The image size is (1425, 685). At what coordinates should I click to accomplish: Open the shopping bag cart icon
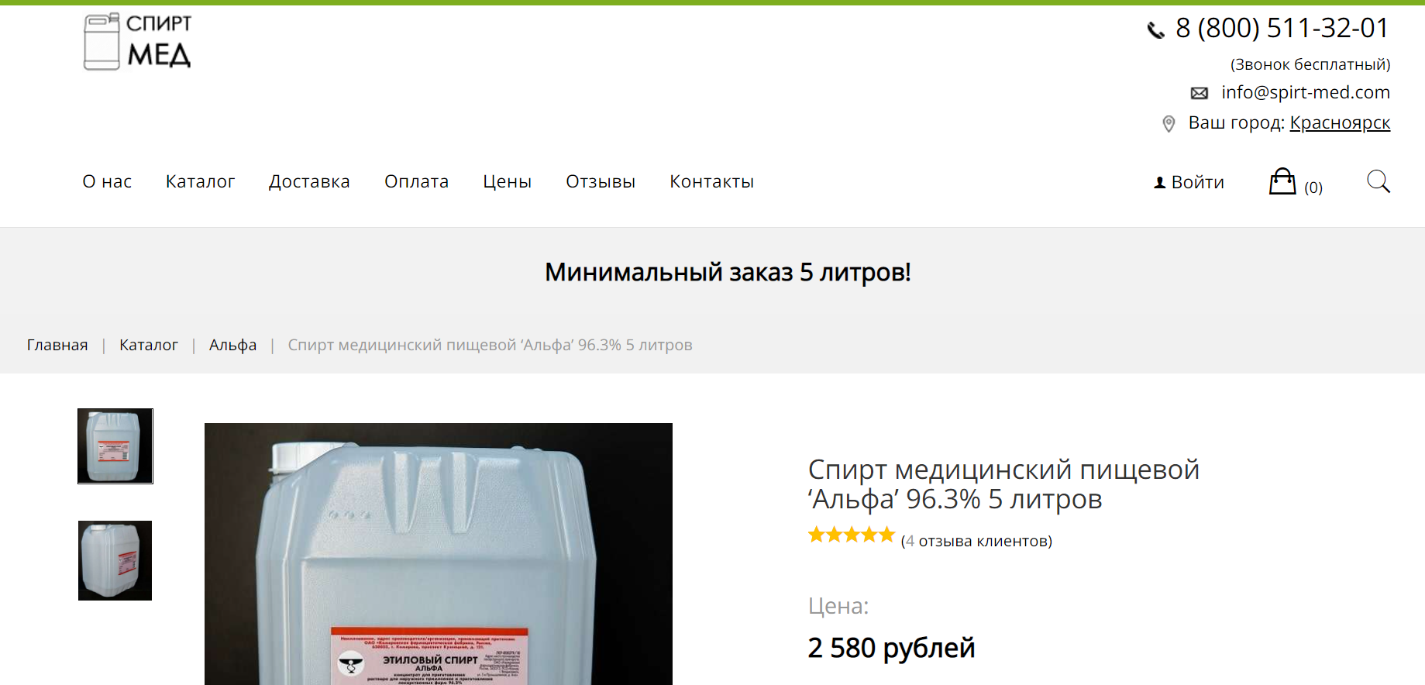[1282, 181]
